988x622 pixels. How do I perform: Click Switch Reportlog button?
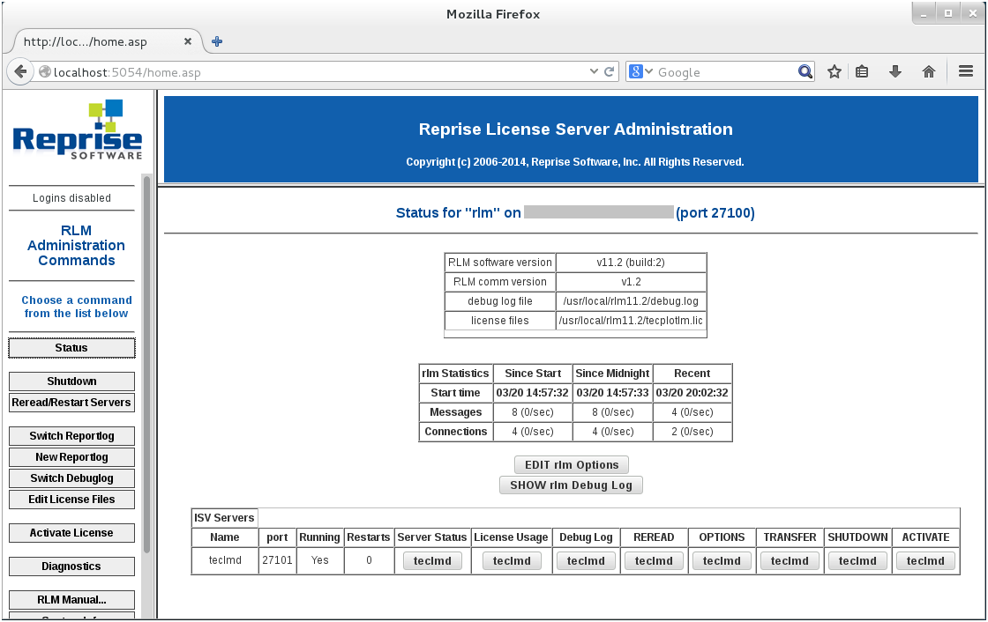click(71, 436)
